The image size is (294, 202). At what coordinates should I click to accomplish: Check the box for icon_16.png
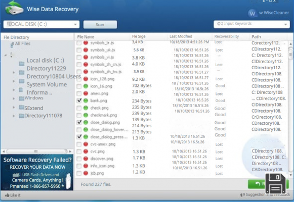(79, 86)
